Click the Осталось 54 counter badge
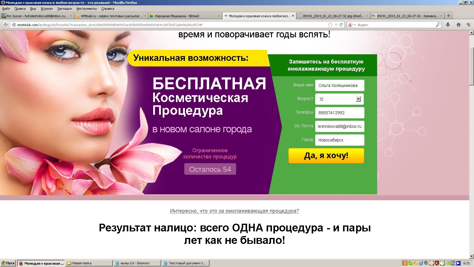 (x=210, y=169)
